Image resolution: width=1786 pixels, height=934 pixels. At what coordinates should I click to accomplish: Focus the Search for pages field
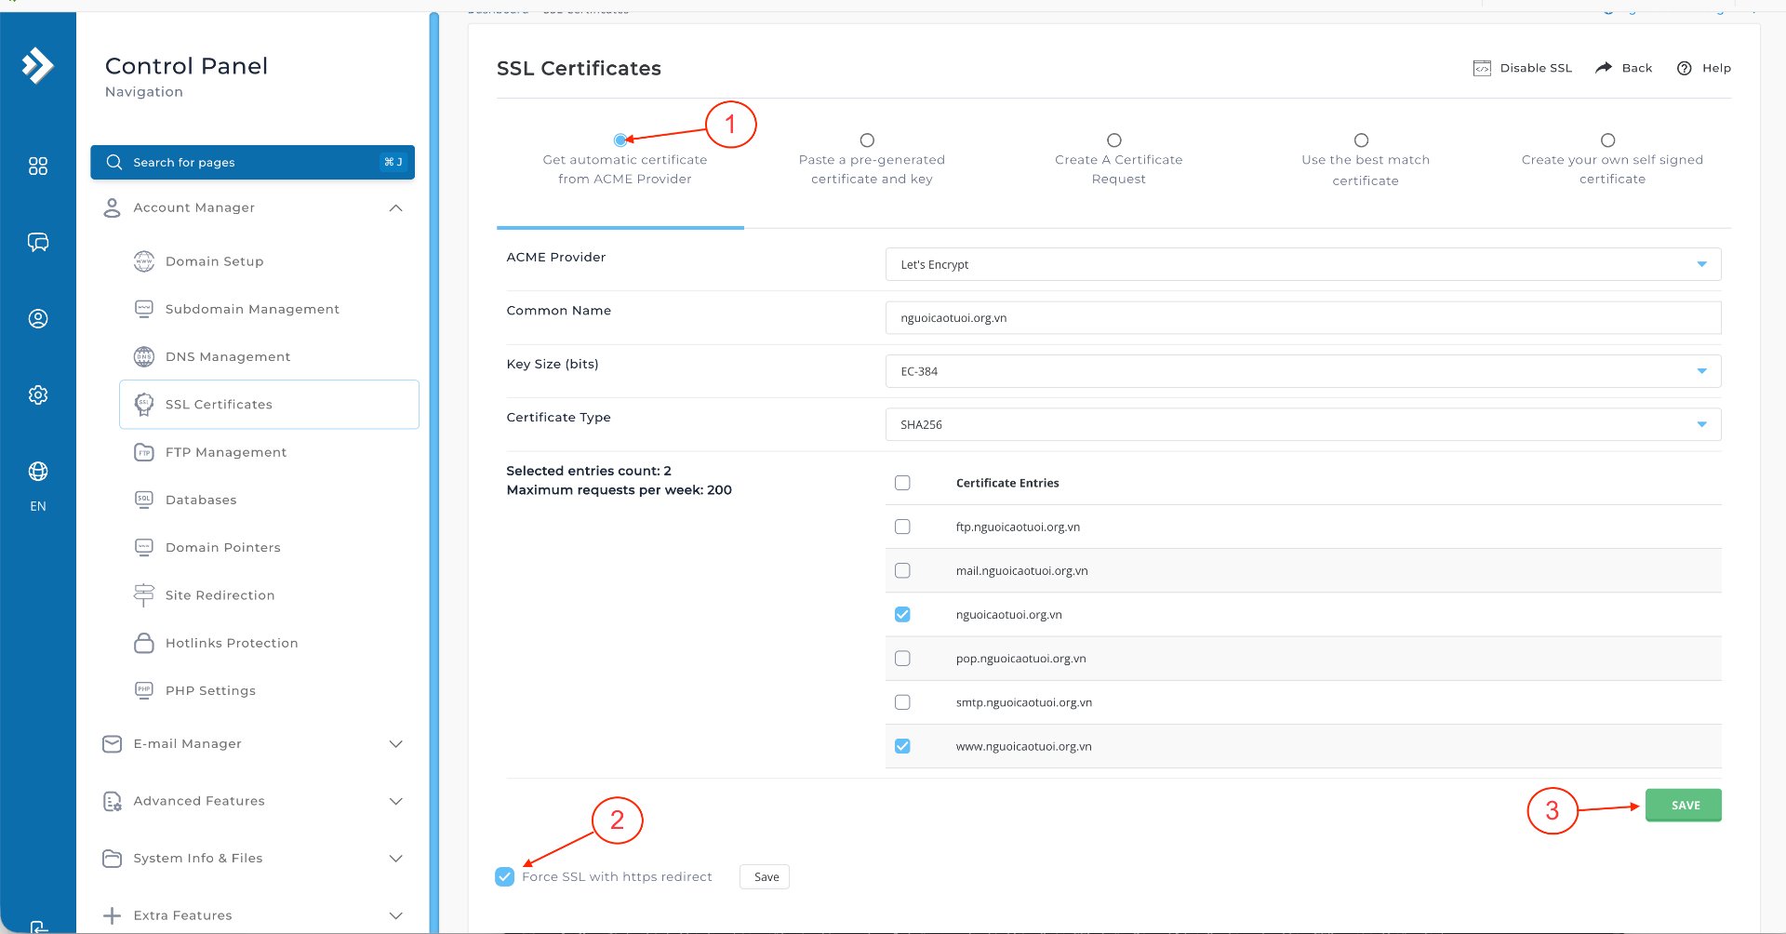(x=252, y=162)
